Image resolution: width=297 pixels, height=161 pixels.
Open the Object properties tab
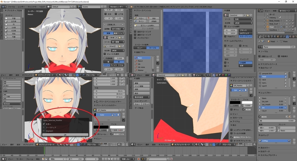(x=278, y=36)
